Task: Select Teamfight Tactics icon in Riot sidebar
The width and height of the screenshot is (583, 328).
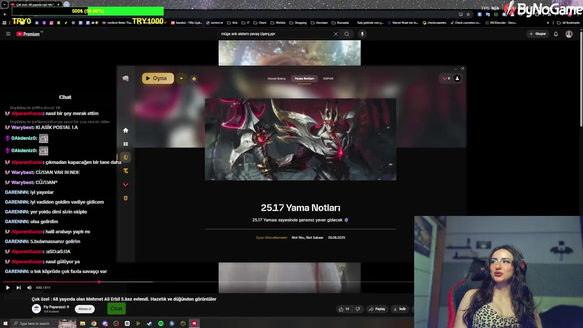Action: (x=126, y=171)
